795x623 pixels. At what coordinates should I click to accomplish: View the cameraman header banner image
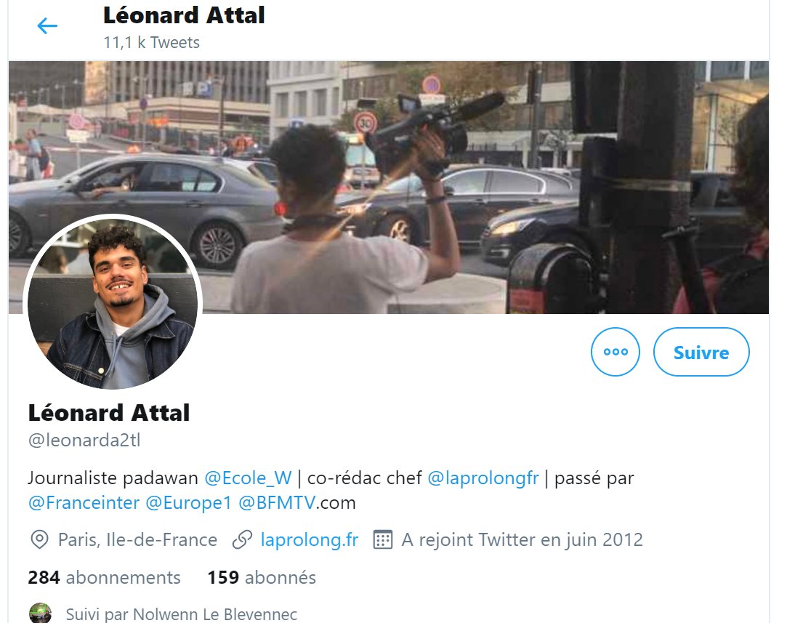pos(389,188)
